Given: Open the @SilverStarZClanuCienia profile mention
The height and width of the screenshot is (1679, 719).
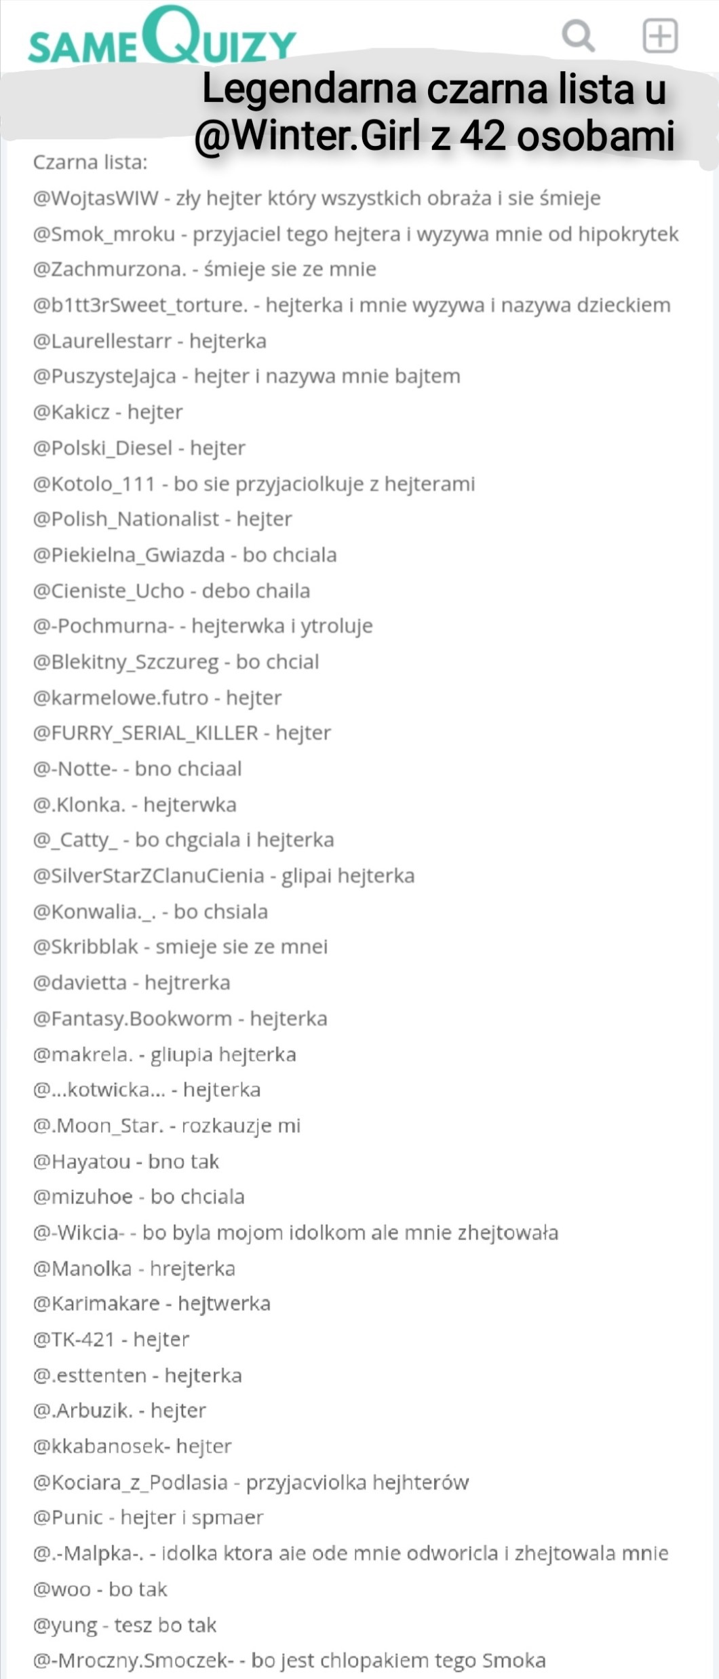Looking at the screenshot, I should coord(149,876).
